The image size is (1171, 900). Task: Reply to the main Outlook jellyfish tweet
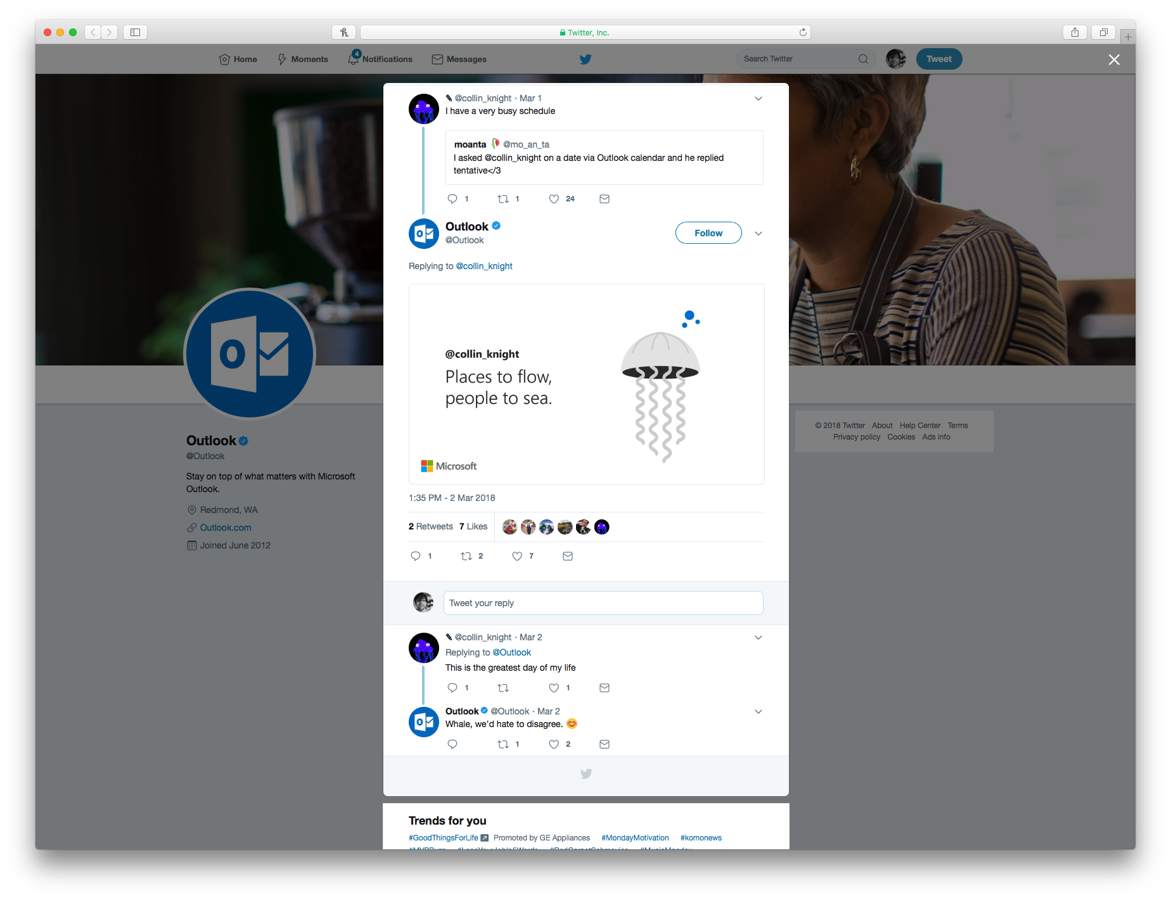(416, 556)
